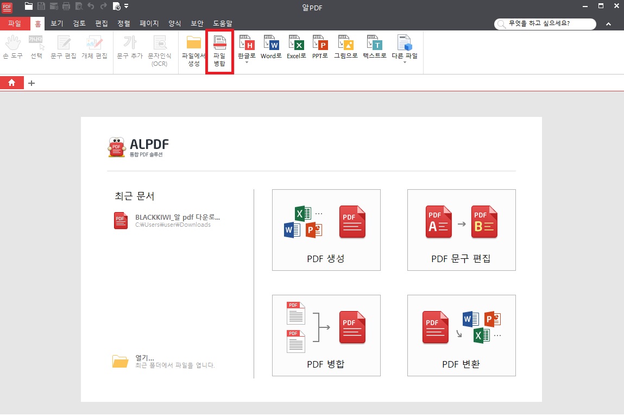Add a new tab with plus icon
This screenshot has height=416, width=624.
pyautogui.click(x=32, y=83)
